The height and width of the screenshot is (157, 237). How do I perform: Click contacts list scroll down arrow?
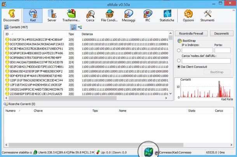pyautogui.click(x=171, y=94)
